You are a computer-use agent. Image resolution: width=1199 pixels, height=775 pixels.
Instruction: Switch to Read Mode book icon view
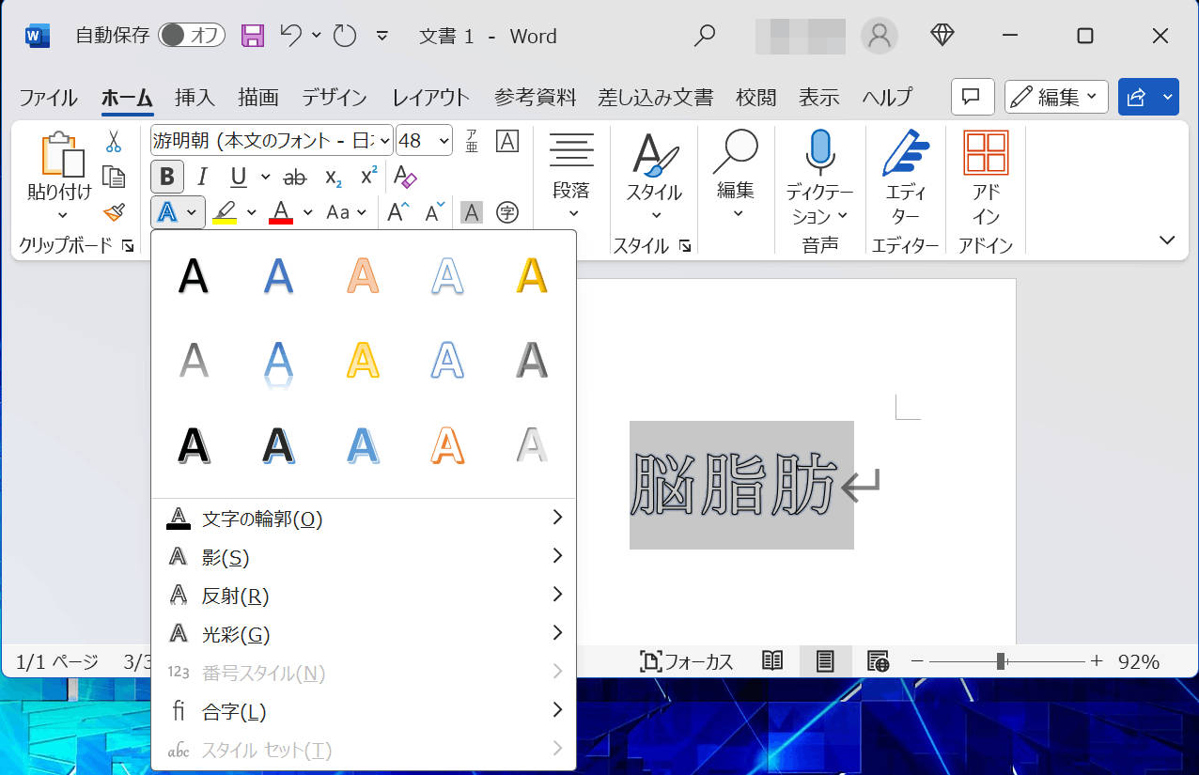(772, 661)
